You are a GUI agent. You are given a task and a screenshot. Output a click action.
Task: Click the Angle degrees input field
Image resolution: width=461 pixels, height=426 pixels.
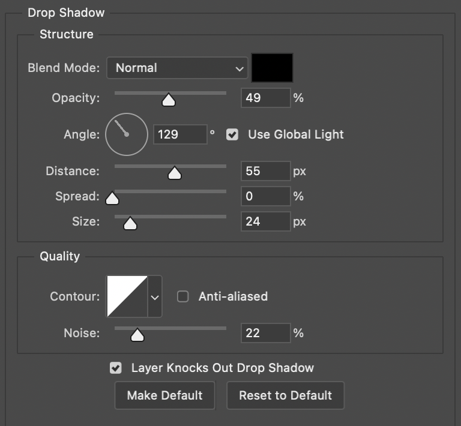[x=180, y=134]
